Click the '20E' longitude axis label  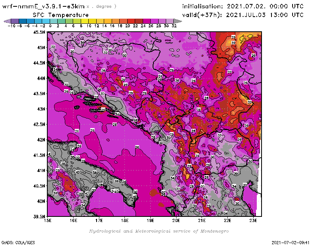tap(176, 220)
